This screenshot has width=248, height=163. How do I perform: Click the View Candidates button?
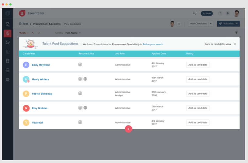coord(73,24)
